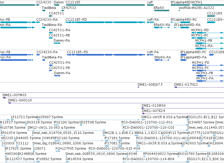Click the CG34230 gene label
This screenshot has width=224, height=163.
pos(44,2)
